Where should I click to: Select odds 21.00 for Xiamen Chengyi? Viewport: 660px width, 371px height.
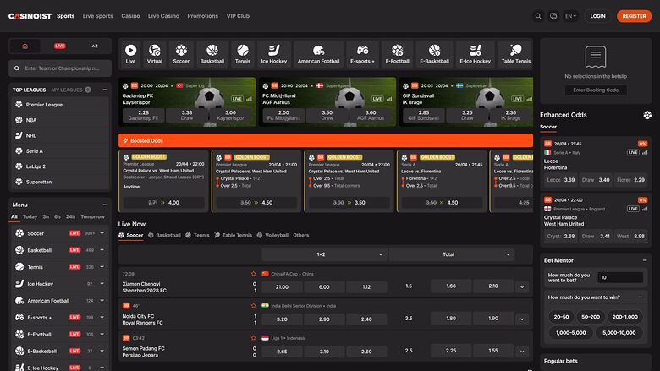coord(282,287)
